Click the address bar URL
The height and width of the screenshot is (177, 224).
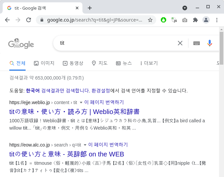(95, 20)
